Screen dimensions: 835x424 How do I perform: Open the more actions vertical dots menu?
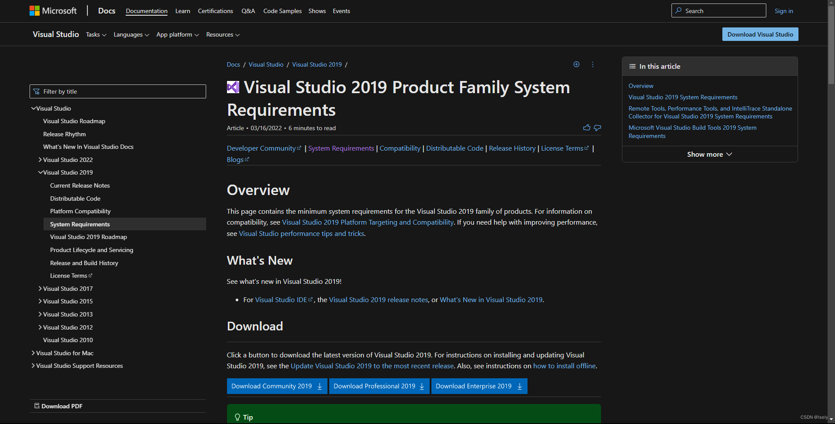(x=592, y=64)
